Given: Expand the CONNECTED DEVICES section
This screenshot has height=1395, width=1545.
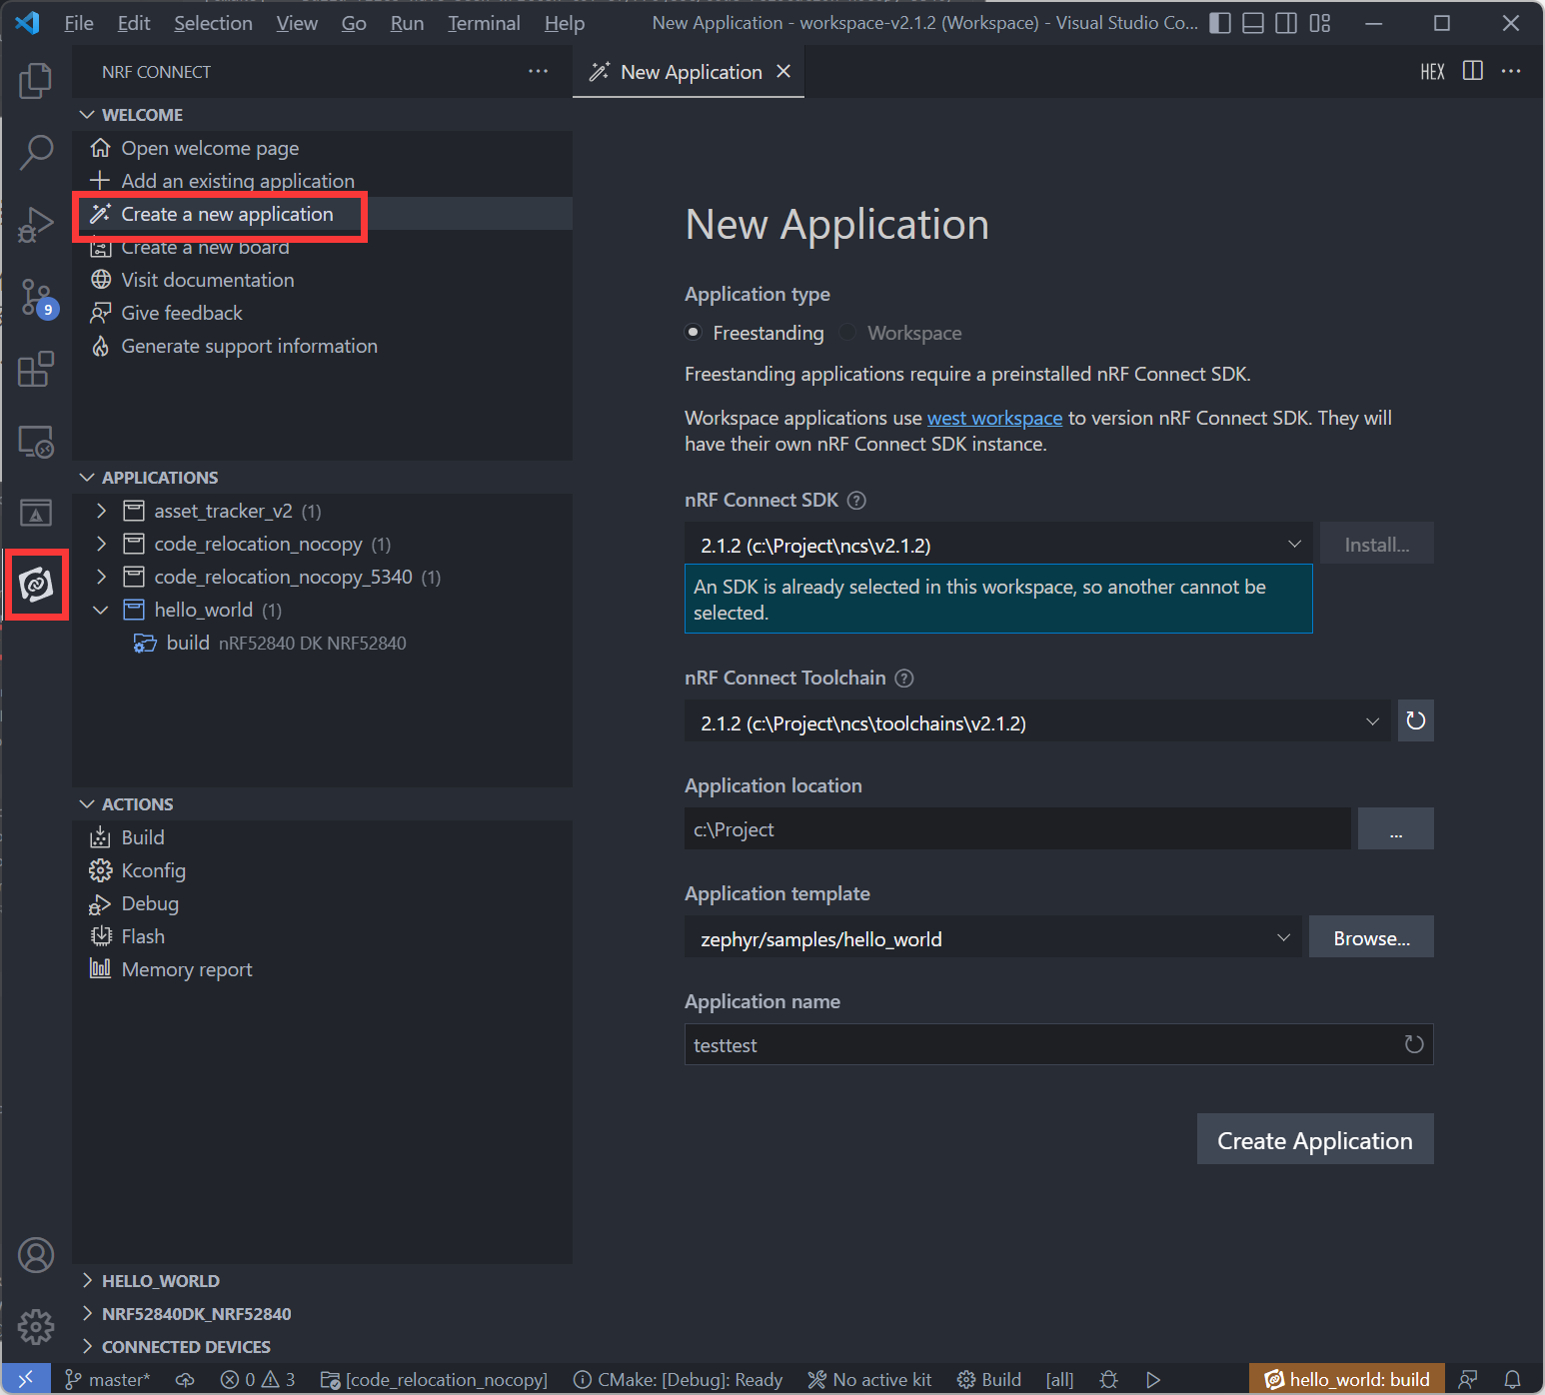Looking at the screenshot, I should click(322, 1347).
